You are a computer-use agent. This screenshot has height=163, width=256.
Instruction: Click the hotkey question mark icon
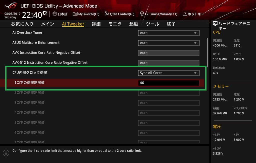click(185, 14)
